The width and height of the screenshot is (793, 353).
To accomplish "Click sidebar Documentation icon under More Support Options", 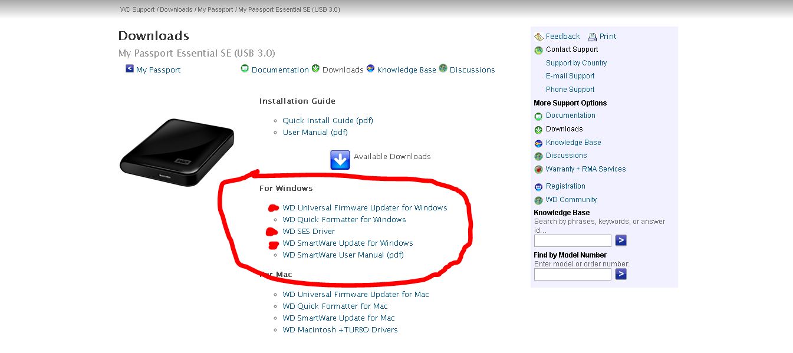I will tap(538, 116).
